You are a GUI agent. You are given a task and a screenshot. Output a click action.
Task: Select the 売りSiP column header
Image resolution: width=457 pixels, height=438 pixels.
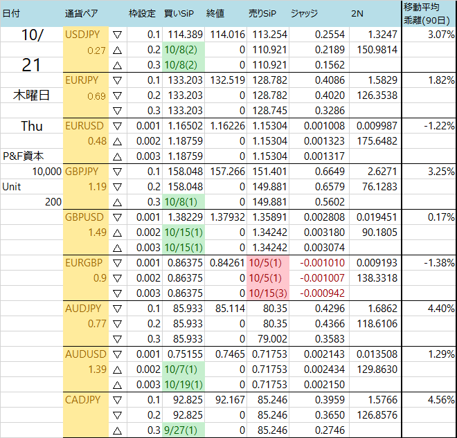tap(262, 13)
